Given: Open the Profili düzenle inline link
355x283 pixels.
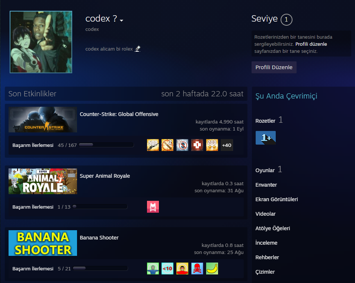Looking at the screenshot, I should [311, 44].
